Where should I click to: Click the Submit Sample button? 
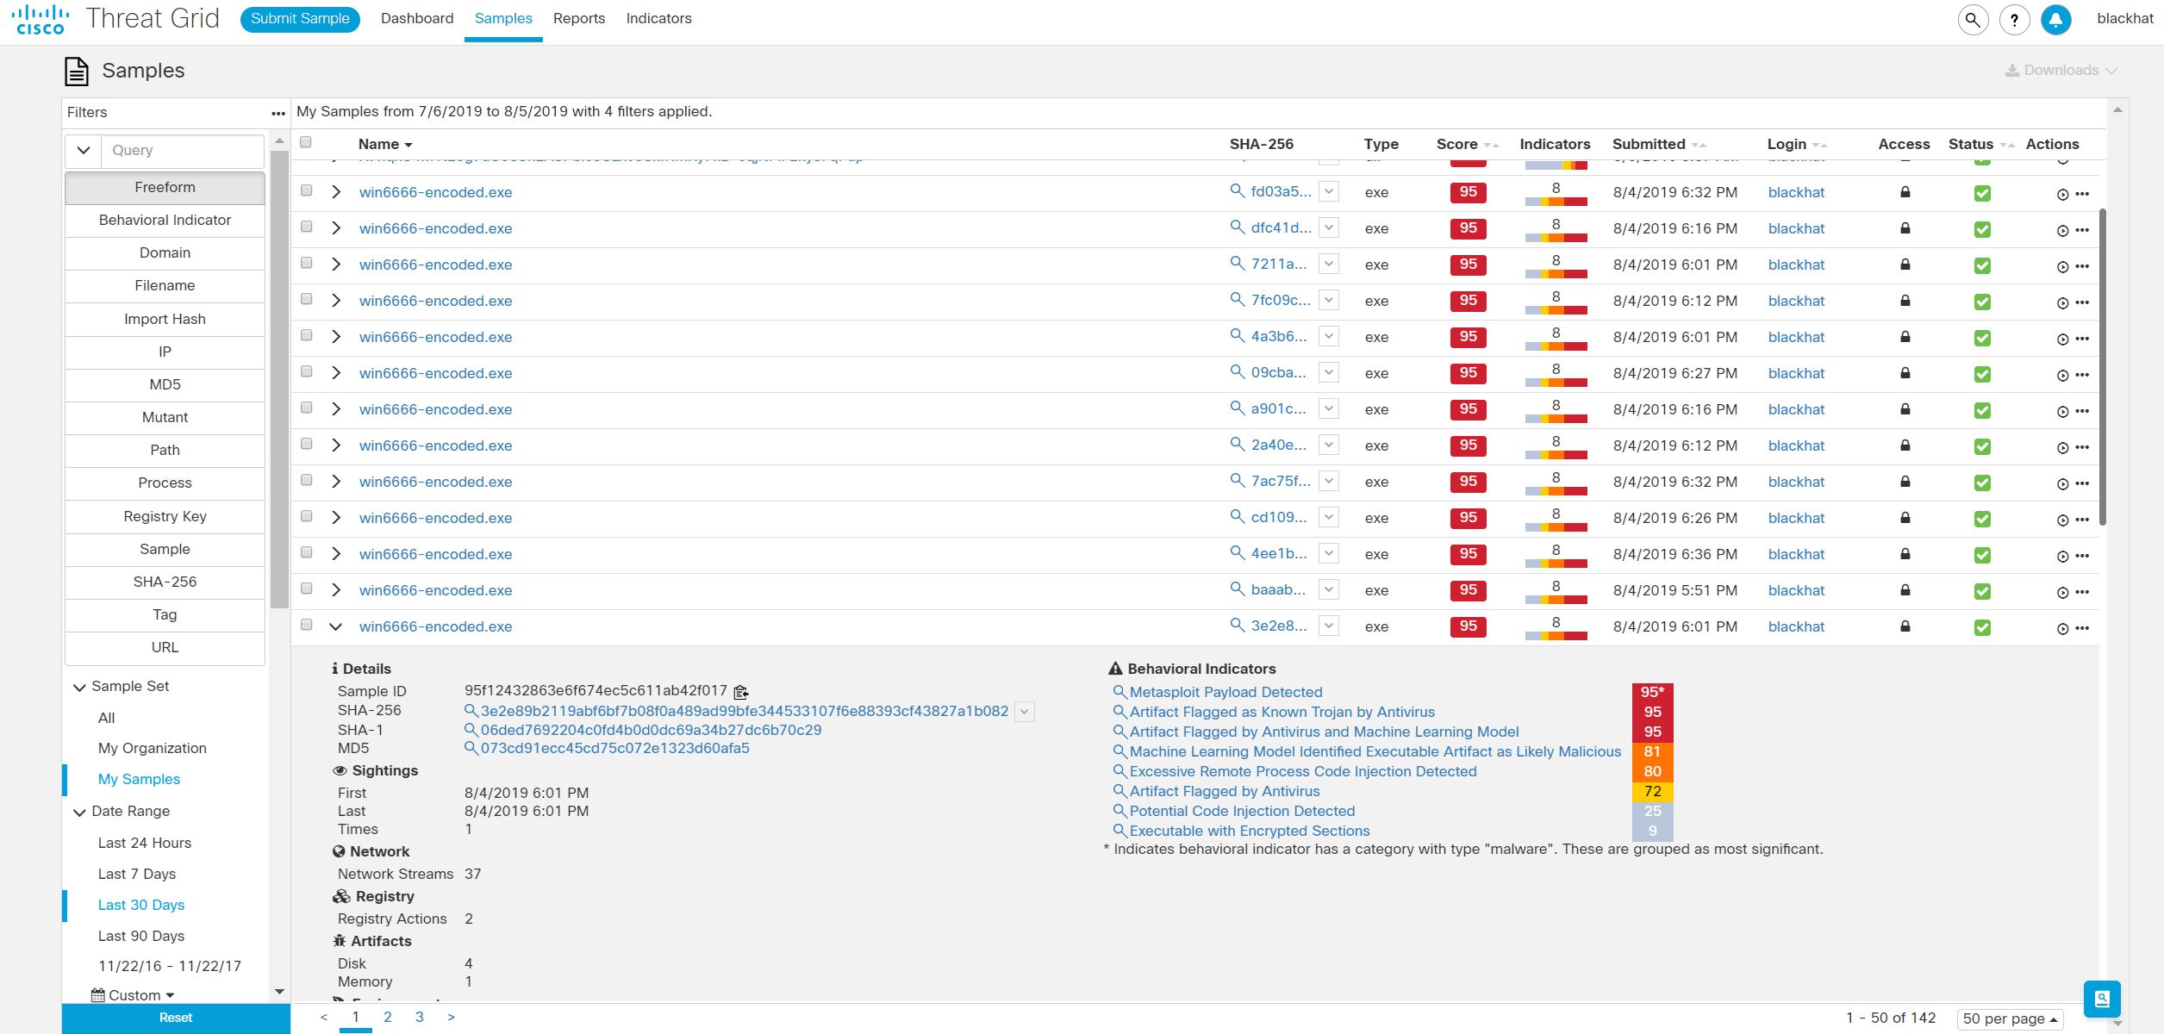coord(300,19)
